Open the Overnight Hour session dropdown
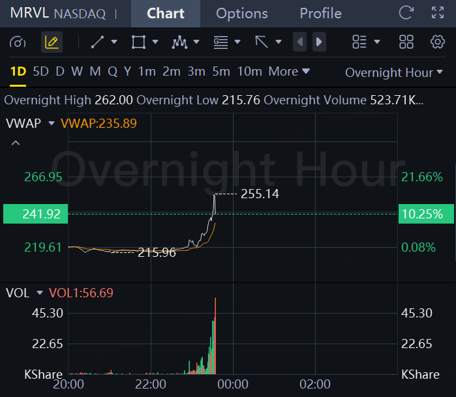This screenshot has height=397, width=456. tap(394, 72)
